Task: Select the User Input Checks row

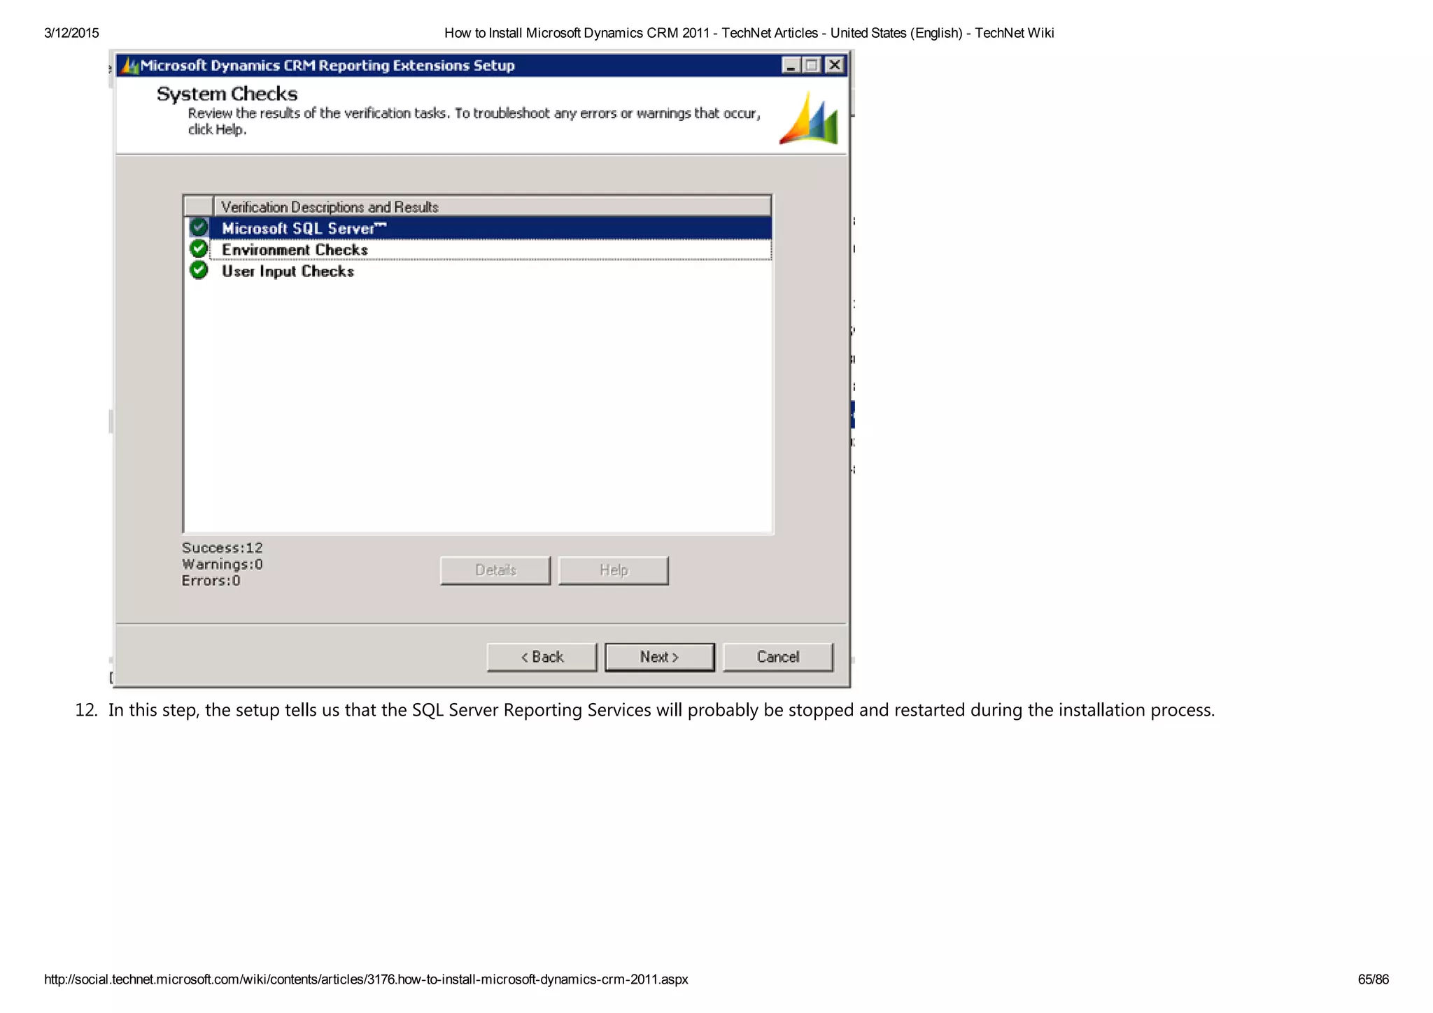Action: click(x=478, y=271)
